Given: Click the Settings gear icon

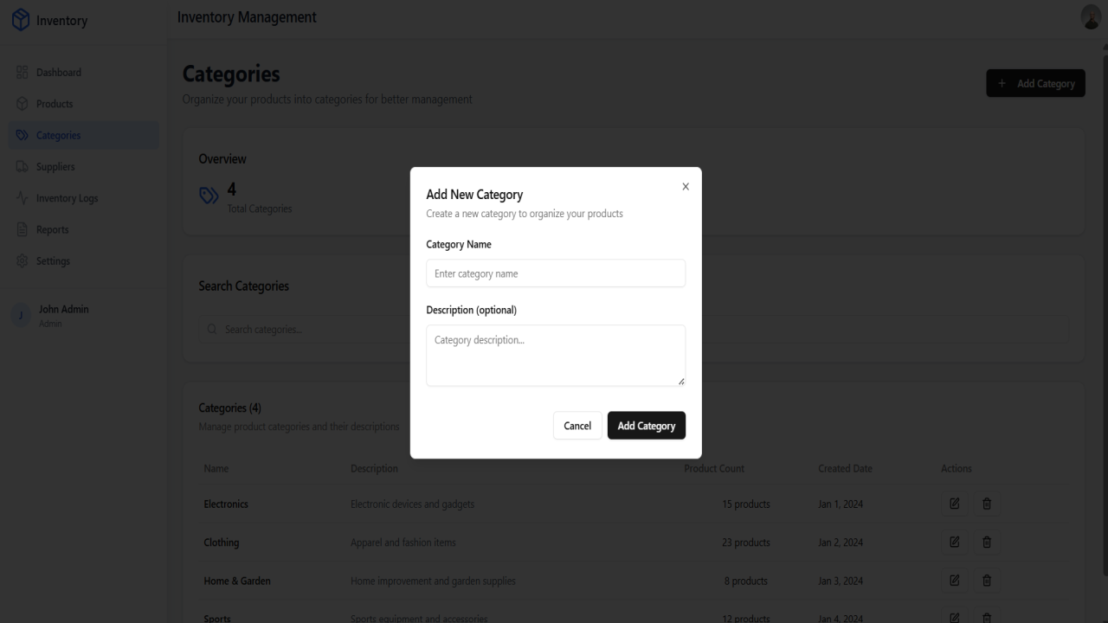Looking at the screenshot, I should tap(23, 261).
